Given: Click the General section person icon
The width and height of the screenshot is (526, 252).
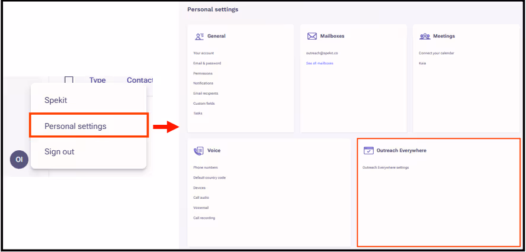Looking at the screenshot, I should (199, 36).
